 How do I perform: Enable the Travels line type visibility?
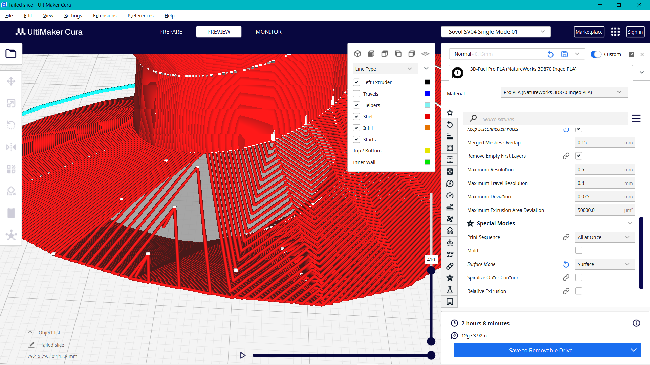356,94
